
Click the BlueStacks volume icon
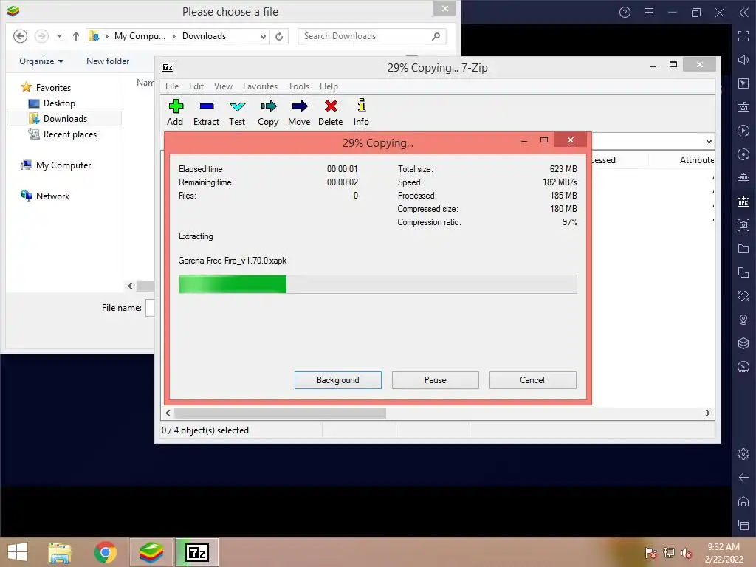coord(743,60)
